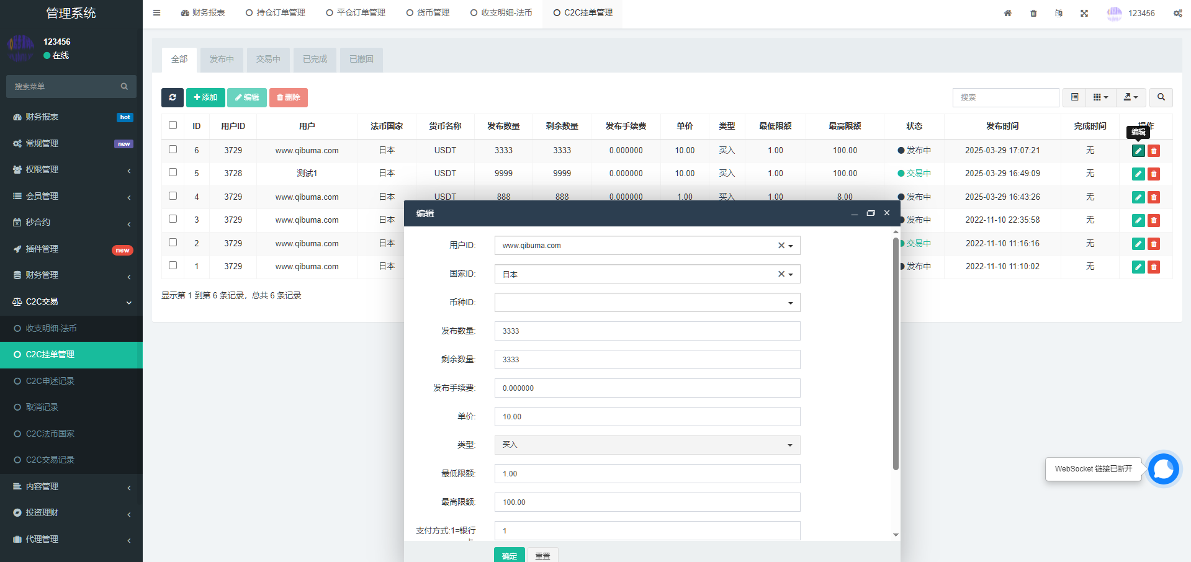This screenshot has width=1191, height=562.
Task: Check the checkbox for row ID 6
Action: click(x=173, y=149)
